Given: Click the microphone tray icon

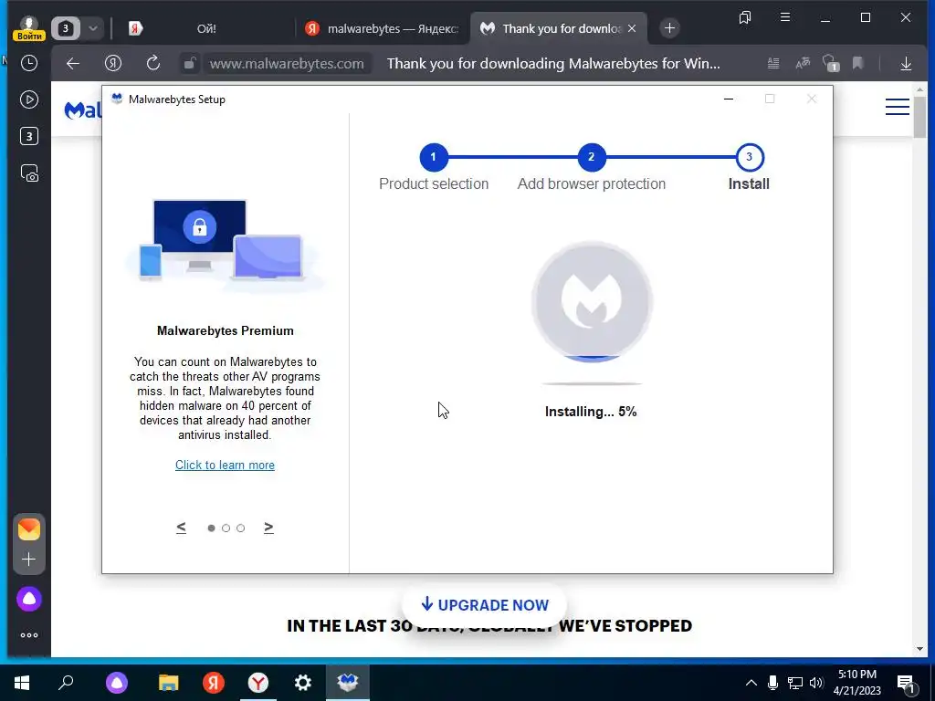Looking at the screenshot, I should coord(772,683).
